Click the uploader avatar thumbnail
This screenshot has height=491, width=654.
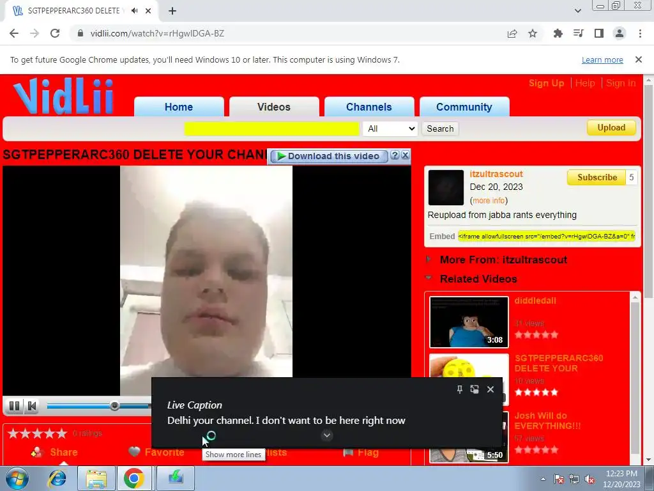(x=446, y=187)
